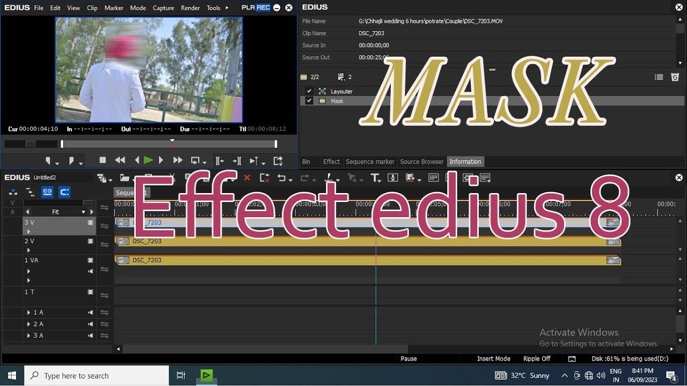This screenshot has height=386, width=687.
Task: Toggle video mute on track 3 V
Action: [x=90, y=222]
